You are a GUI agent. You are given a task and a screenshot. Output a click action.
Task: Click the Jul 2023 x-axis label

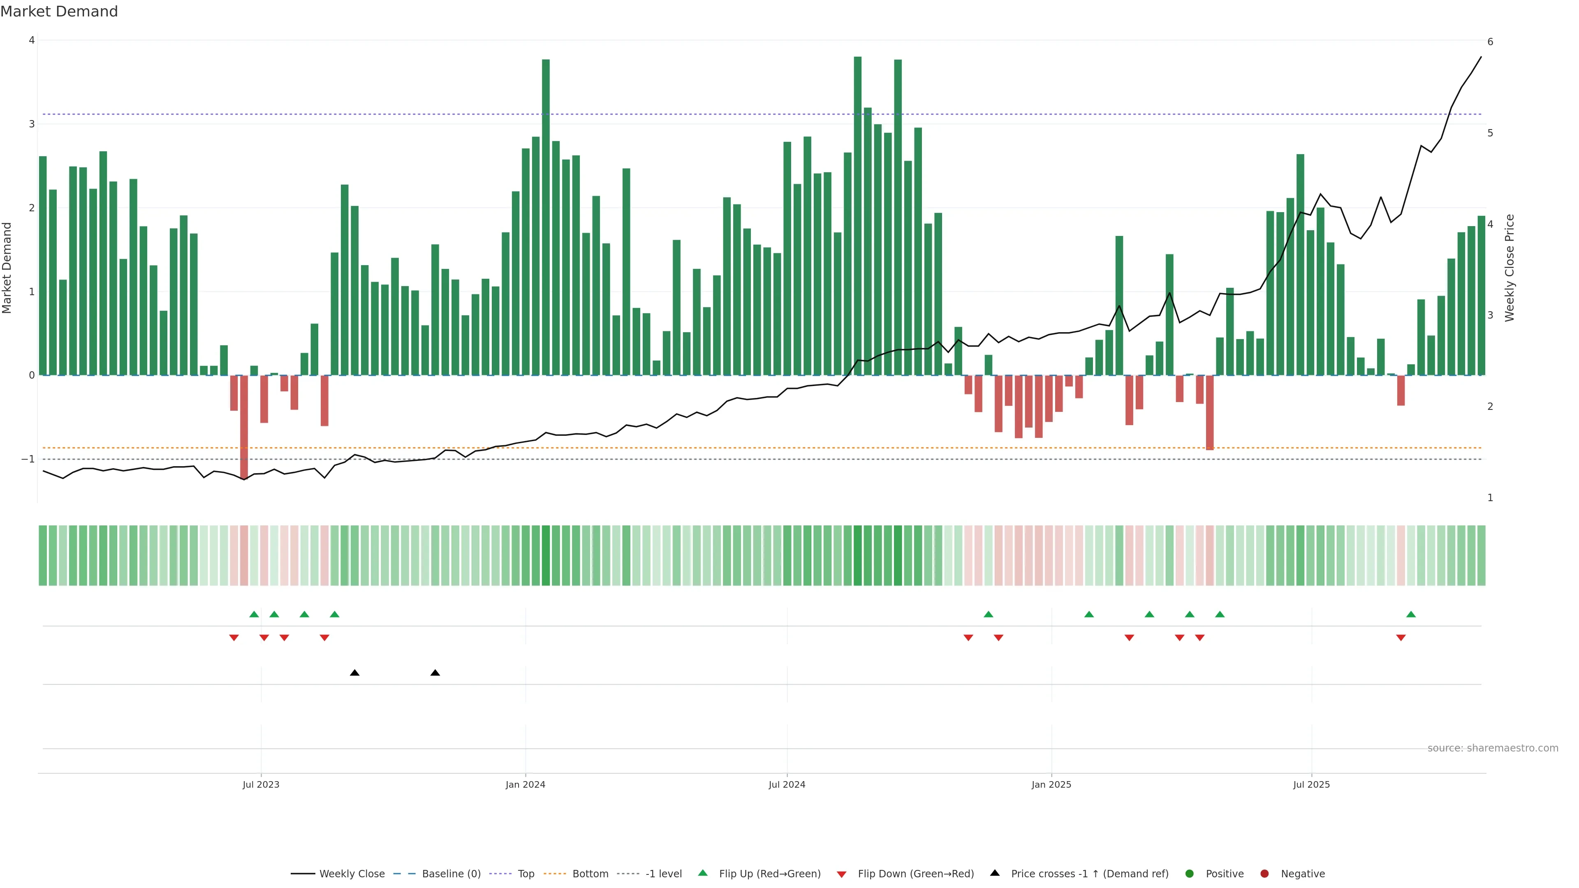click(261, 784)
